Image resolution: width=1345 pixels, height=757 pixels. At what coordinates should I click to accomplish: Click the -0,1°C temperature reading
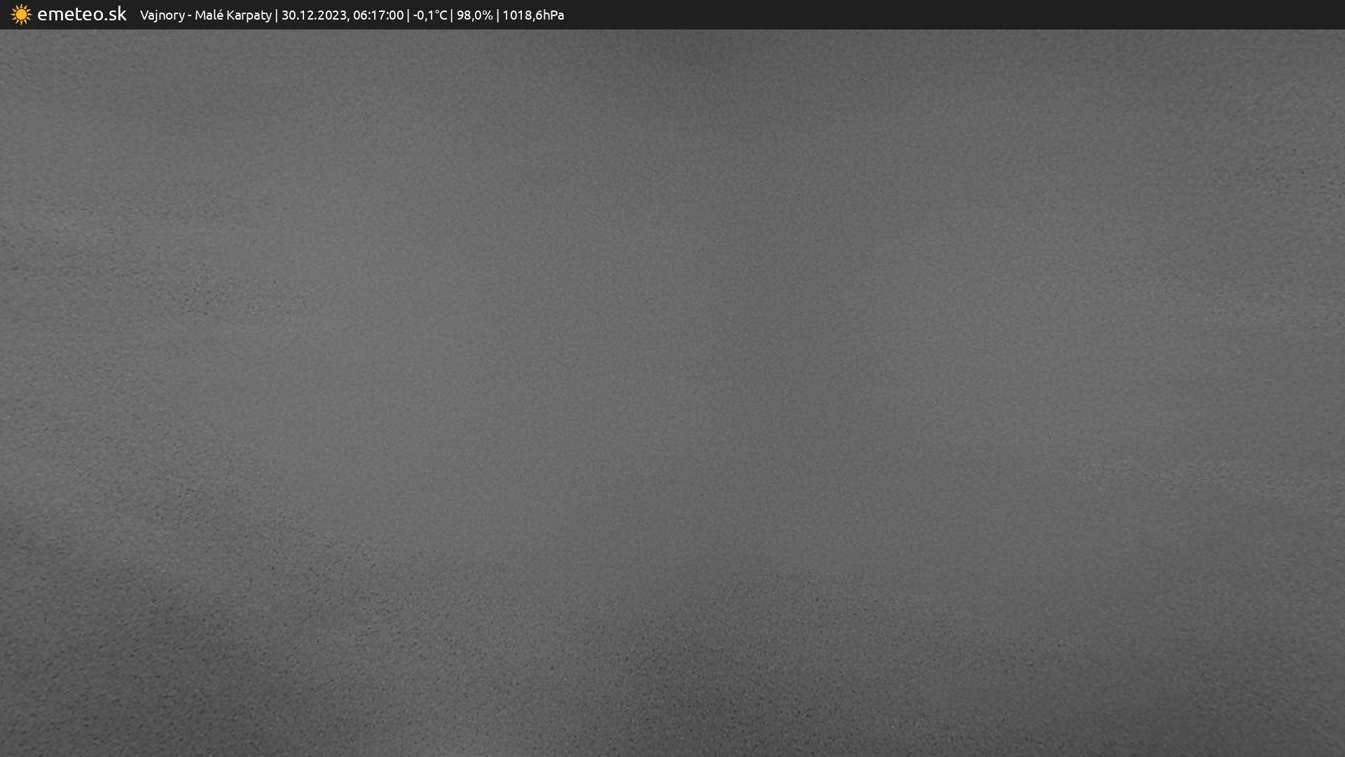click(x=429, y=15)
